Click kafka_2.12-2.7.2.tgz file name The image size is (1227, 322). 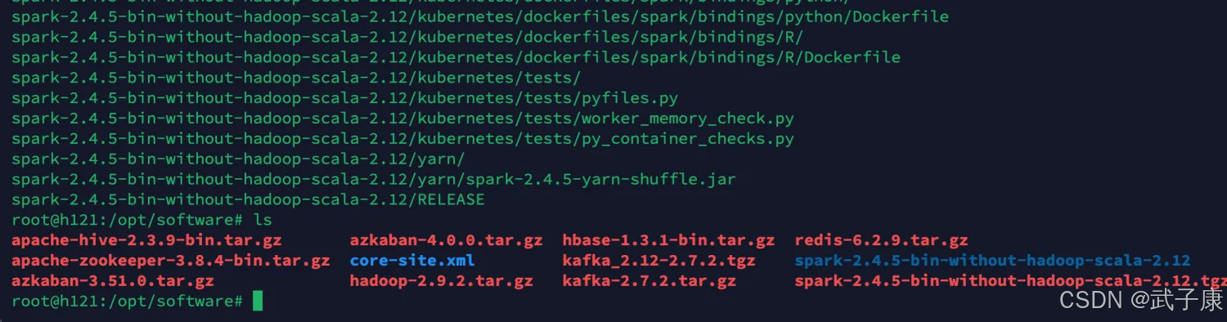(658, 261)
